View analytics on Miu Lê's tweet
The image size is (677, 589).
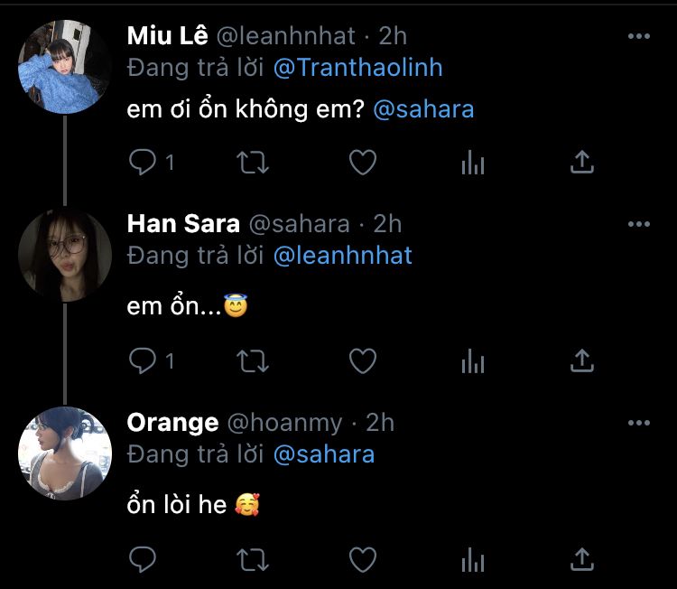tap(473, 163)
